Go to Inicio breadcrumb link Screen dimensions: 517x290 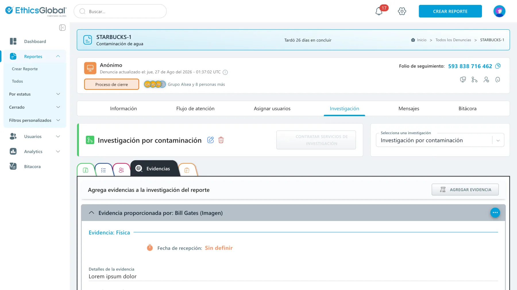(422, 40)
